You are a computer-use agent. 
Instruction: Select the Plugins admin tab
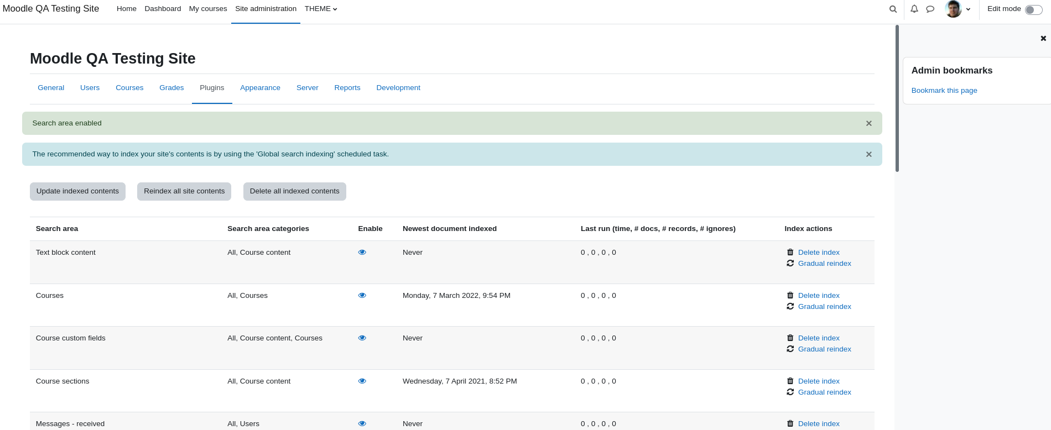click(212, 88)
